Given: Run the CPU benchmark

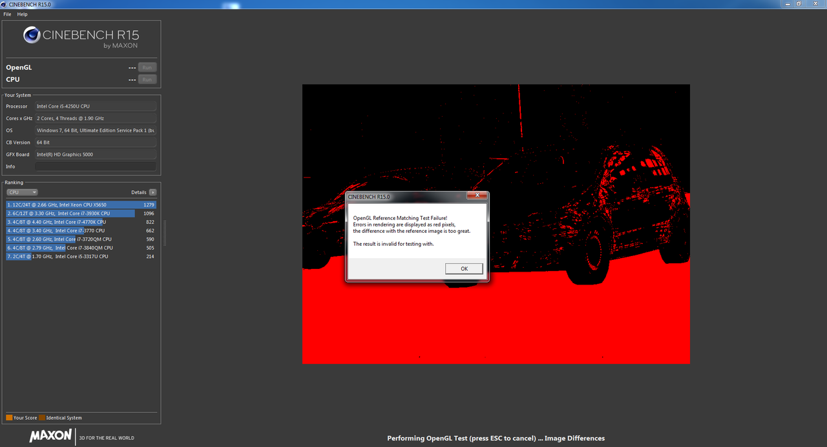Looking at the screenshot, I should (147, 79).
